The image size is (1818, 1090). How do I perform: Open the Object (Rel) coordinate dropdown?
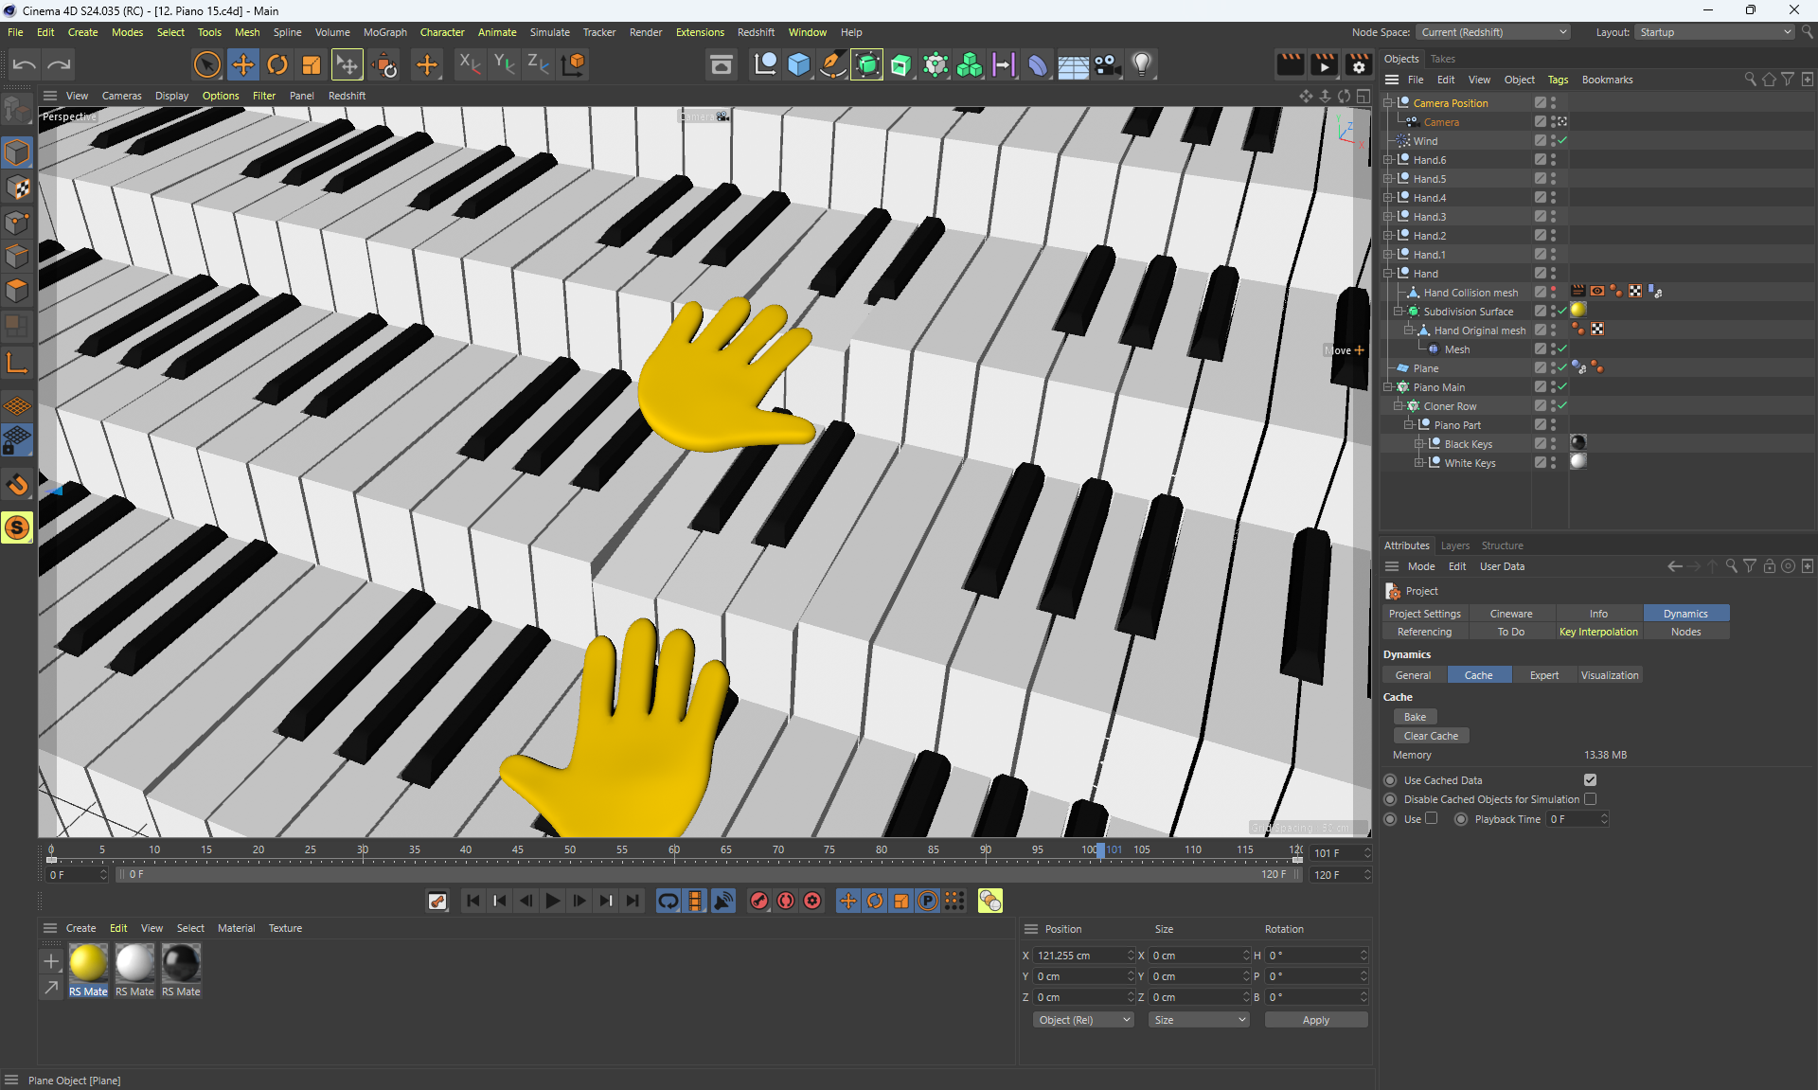click(x=1083, y=1020)
